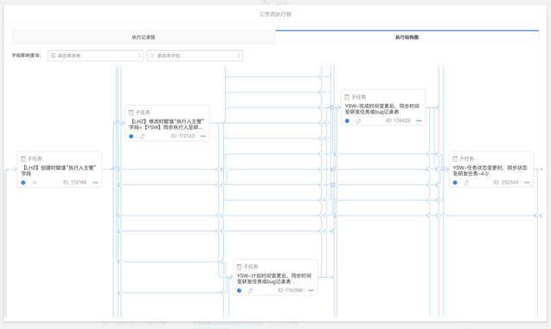Image resolution: width=551 pixels, height=329 pixels.
Task: Click the edit pencil on card ID: 252144
Action: 466,183
